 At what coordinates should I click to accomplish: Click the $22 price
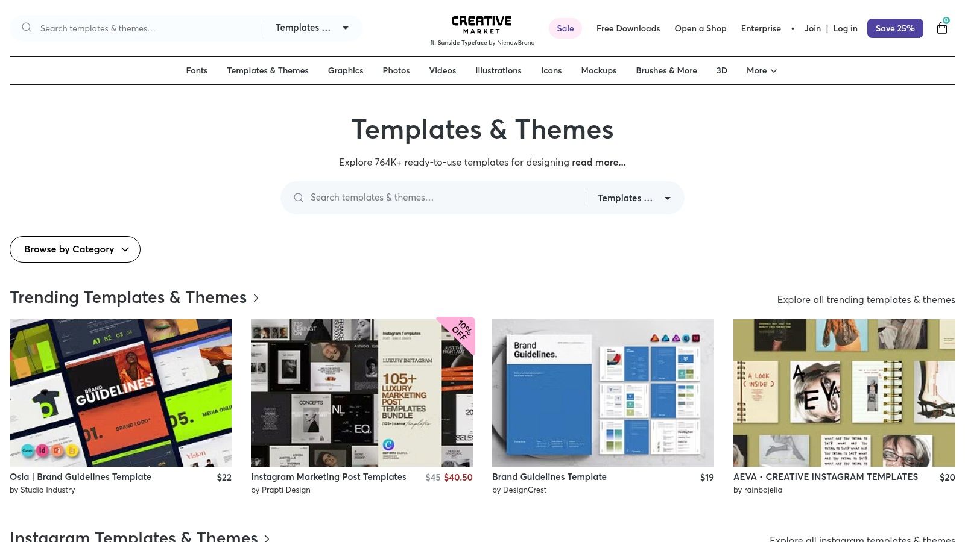(x=224, y=477)
